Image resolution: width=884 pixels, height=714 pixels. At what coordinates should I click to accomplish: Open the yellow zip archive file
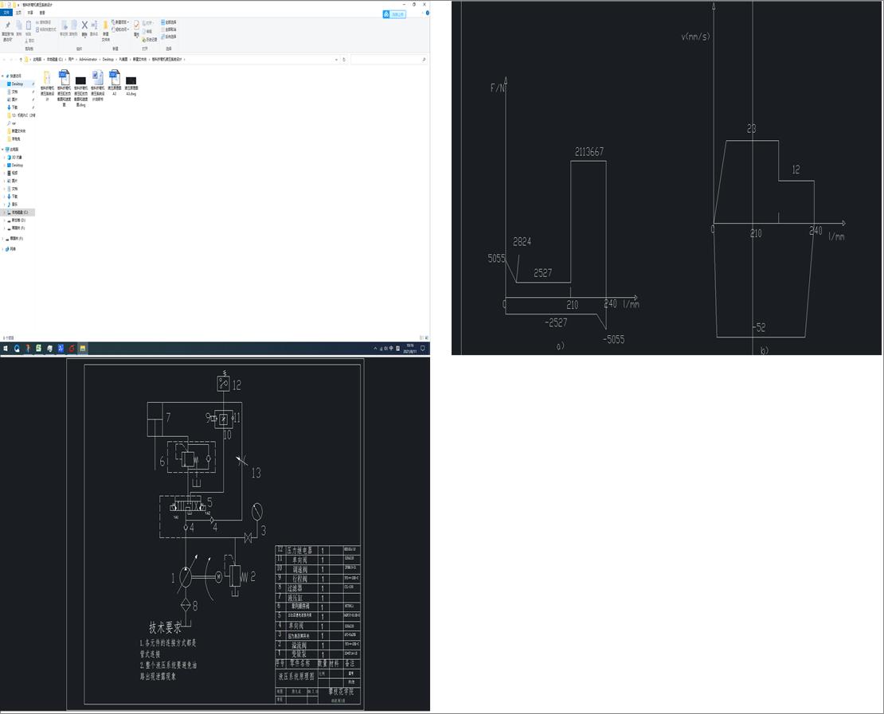[47, 79]
